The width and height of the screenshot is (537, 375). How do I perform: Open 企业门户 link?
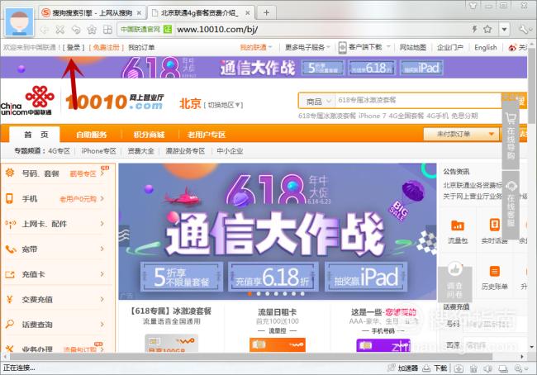click(450, 47)
